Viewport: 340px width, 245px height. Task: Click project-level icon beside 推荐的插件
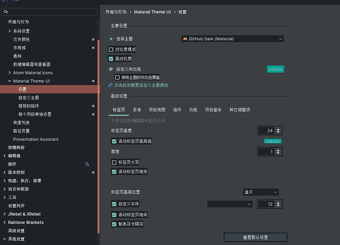(x=93, y=106)
